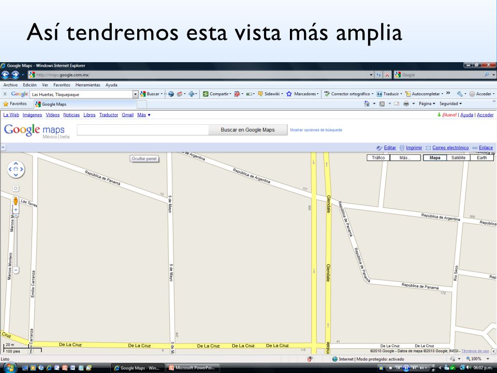Open the Más... map layers button

405,157
